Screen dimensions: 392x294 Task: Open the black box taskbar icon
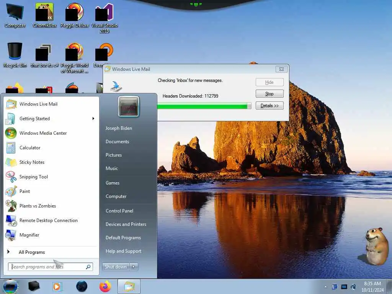(x=34, y=286)
